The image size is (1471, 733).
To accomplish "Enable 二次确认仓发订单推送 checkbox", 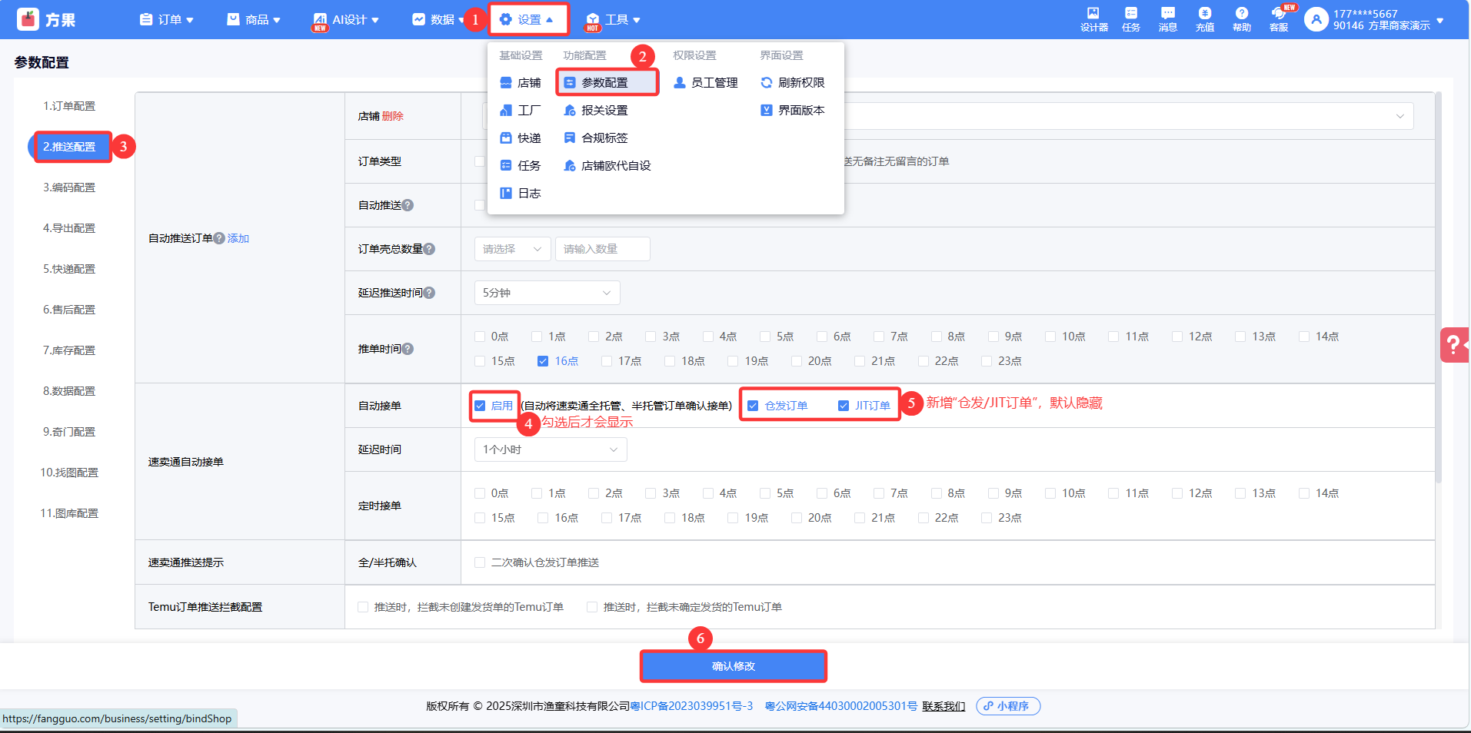I will point(480,562).
